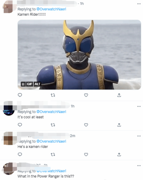Share the Kamen Rider GIF tweet
This screenshot has height=180, width=143.
pos(119,95)
